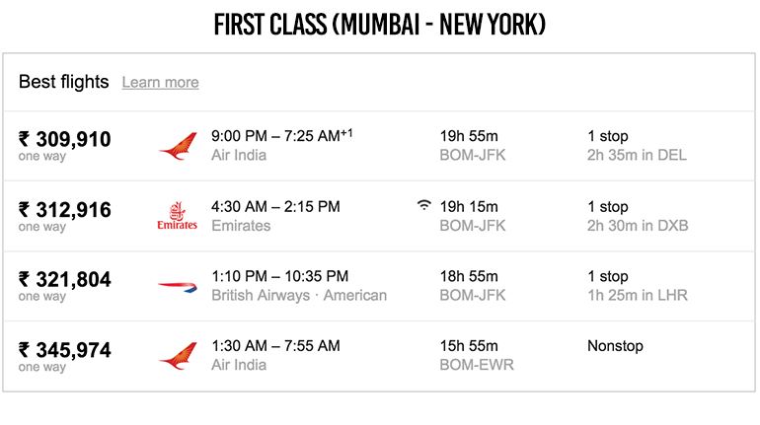Click the 15h 55m BOM-EWR duration
The height and width of the screenshot is (425, 760).
tap(477, 355)
